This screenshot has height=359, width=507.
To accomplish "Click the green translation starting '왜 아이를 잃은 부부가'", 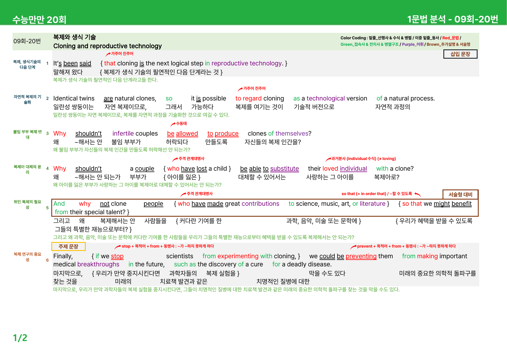I will [137, 185].
